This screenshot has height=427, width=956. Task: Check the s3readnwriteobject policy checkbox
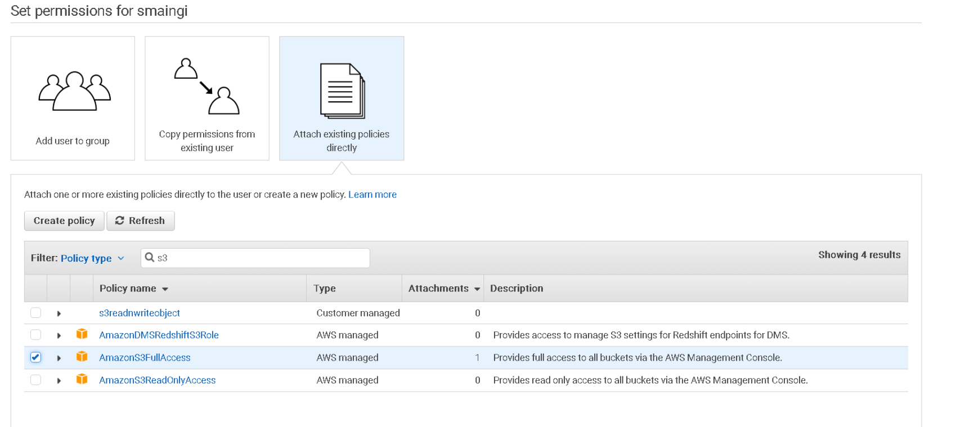(x=35, y=313)
